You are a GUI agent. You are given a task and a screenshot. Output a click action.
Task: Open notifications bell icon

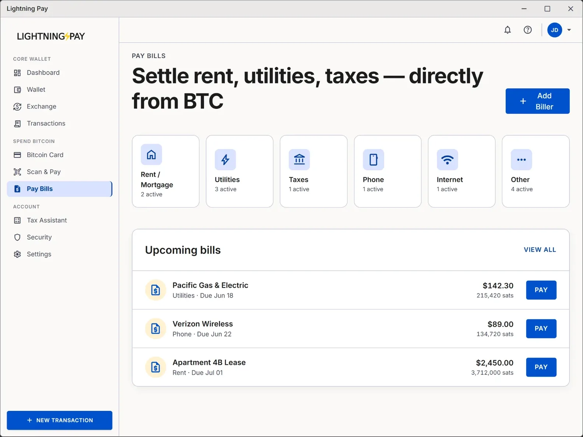(x=508, y=30)
